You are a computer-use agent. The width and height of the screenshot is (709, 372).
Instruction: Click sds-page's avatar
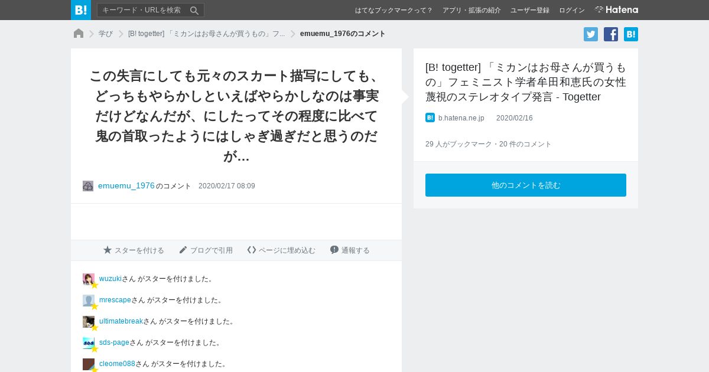pos(89,343)
